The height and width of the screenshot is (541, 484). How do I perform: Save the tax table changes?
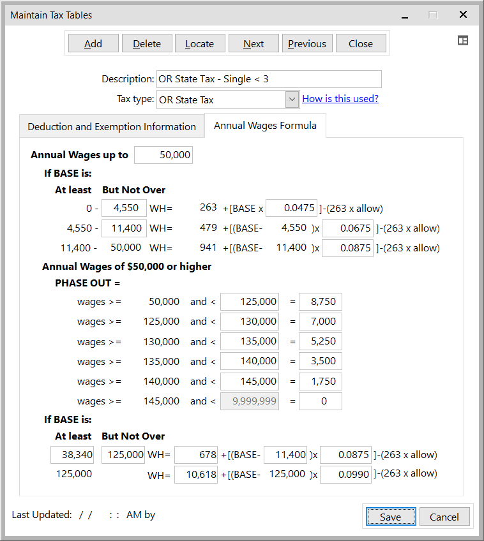pos(391,517)
